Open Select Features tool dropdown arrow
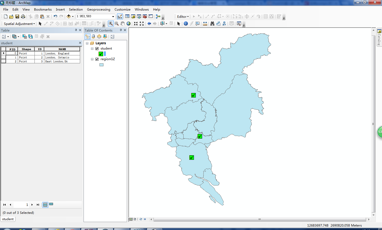The height and width of the screenshot is (230, 382). [x=166, y=24]
